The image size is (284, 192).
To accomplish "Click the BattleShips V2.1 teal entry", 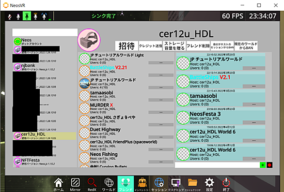I will pos(221,80).
